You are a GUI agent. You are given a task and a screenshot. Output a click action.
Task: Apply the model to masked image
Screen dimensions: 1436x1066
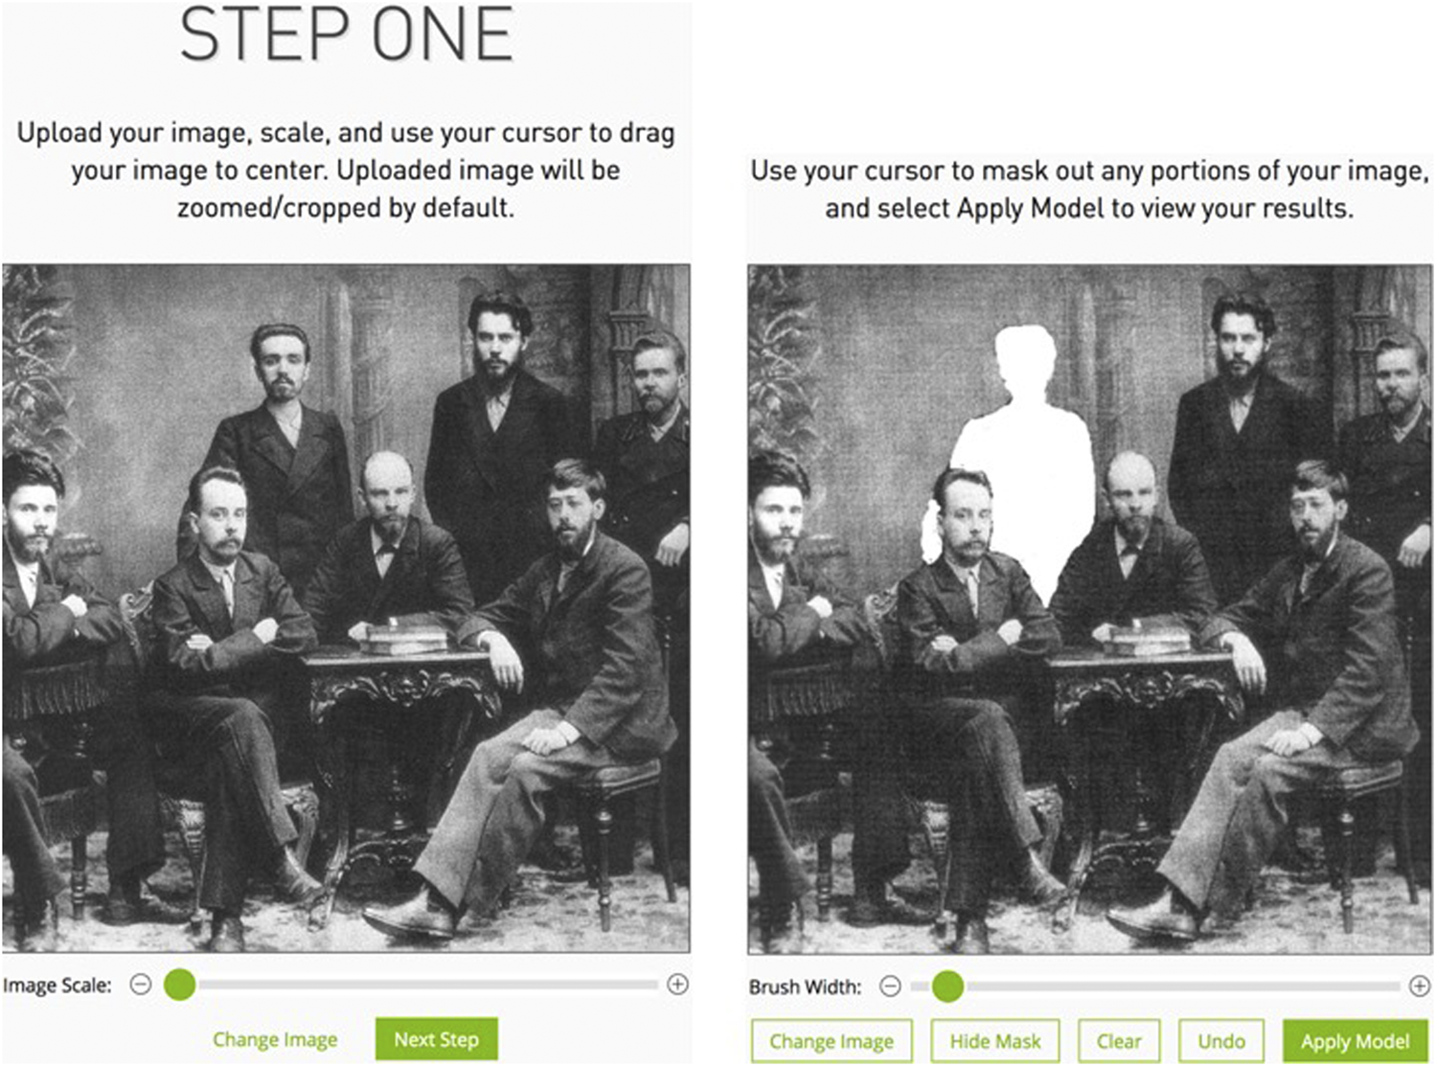coord(1355,1041)
